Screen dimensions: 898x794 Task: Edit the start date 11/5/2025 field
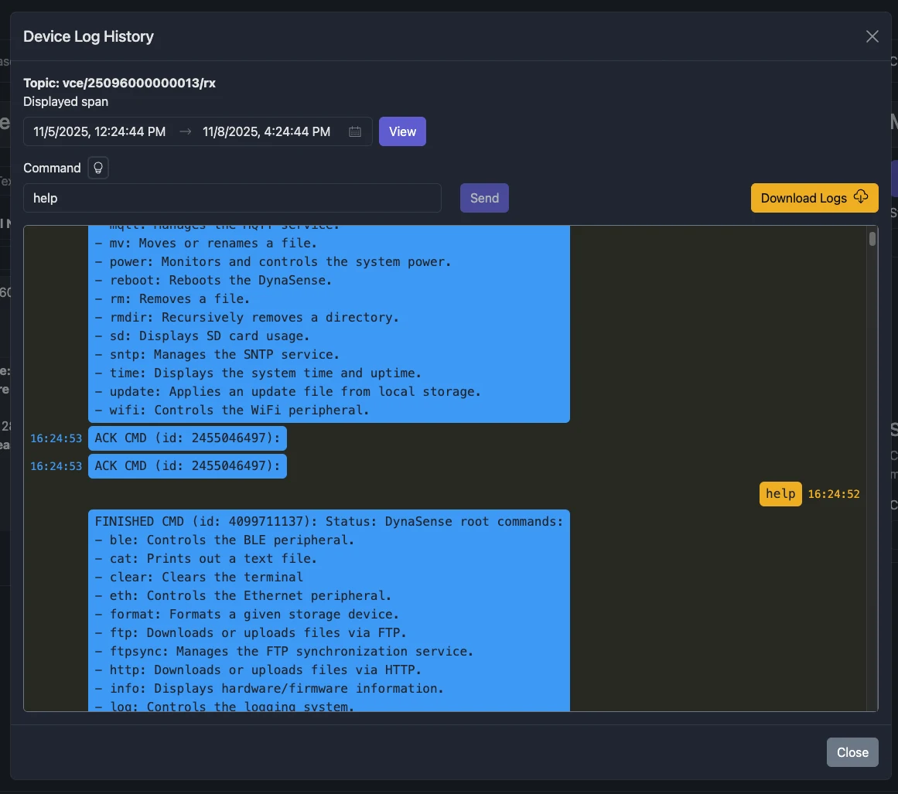[x=98, y=131]
